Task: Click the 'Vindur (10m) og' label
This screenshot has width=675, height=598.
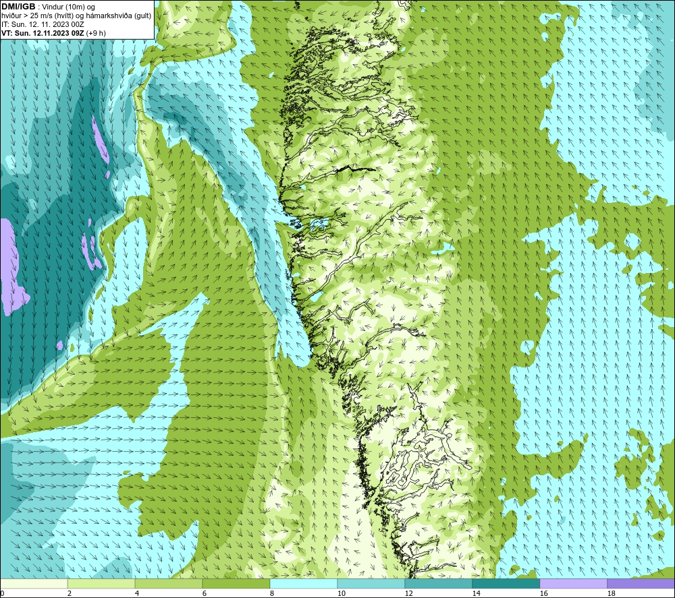Action: [x=68, y=7]
